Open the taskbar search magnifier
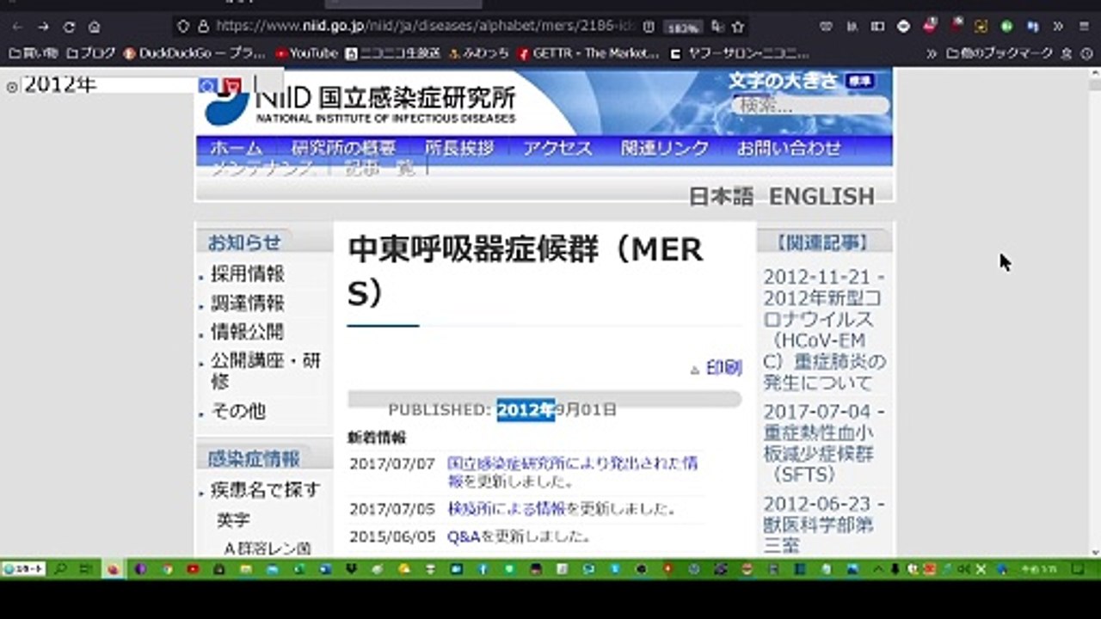 (x=61, y=568)
